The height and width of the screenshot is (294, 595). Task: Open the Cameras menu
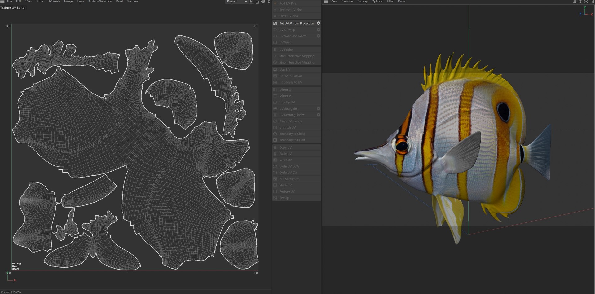[x=347, y=2]
